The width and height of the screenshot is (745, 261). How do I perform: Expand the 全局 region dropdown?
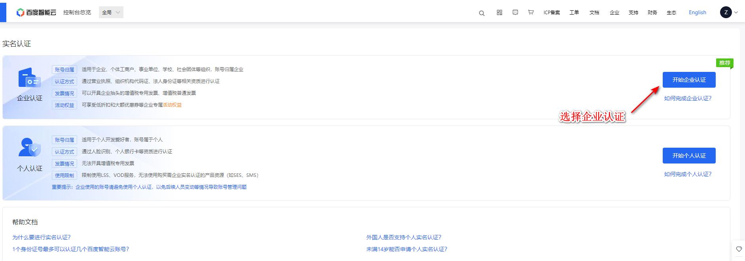111,13
